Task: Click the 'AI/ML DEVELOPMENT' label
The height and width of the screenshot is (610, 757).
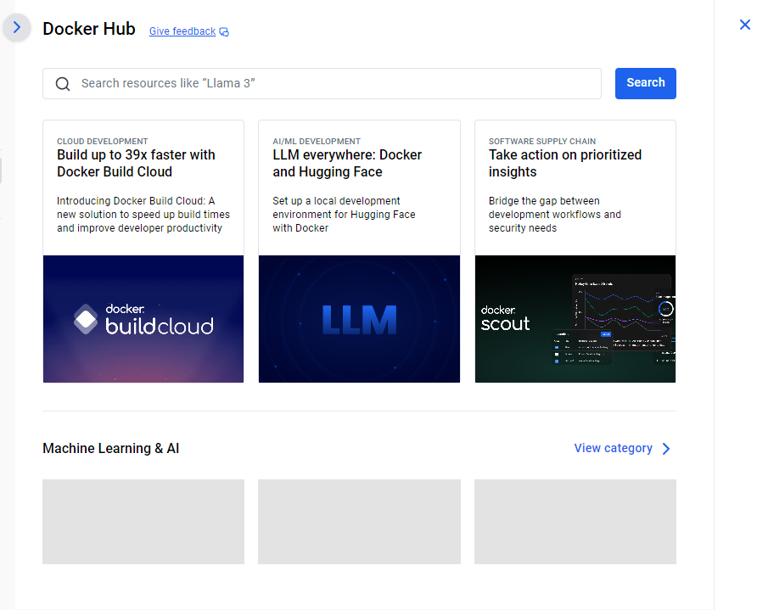Action: coord(317,142)
